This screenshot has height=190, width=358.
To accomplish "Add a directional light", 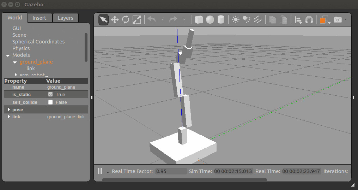I will pos(257,20).
